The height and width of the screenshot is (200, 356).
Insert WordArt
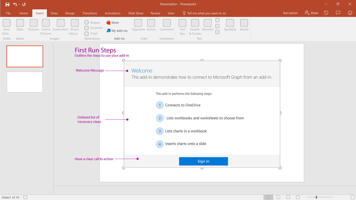208,25
